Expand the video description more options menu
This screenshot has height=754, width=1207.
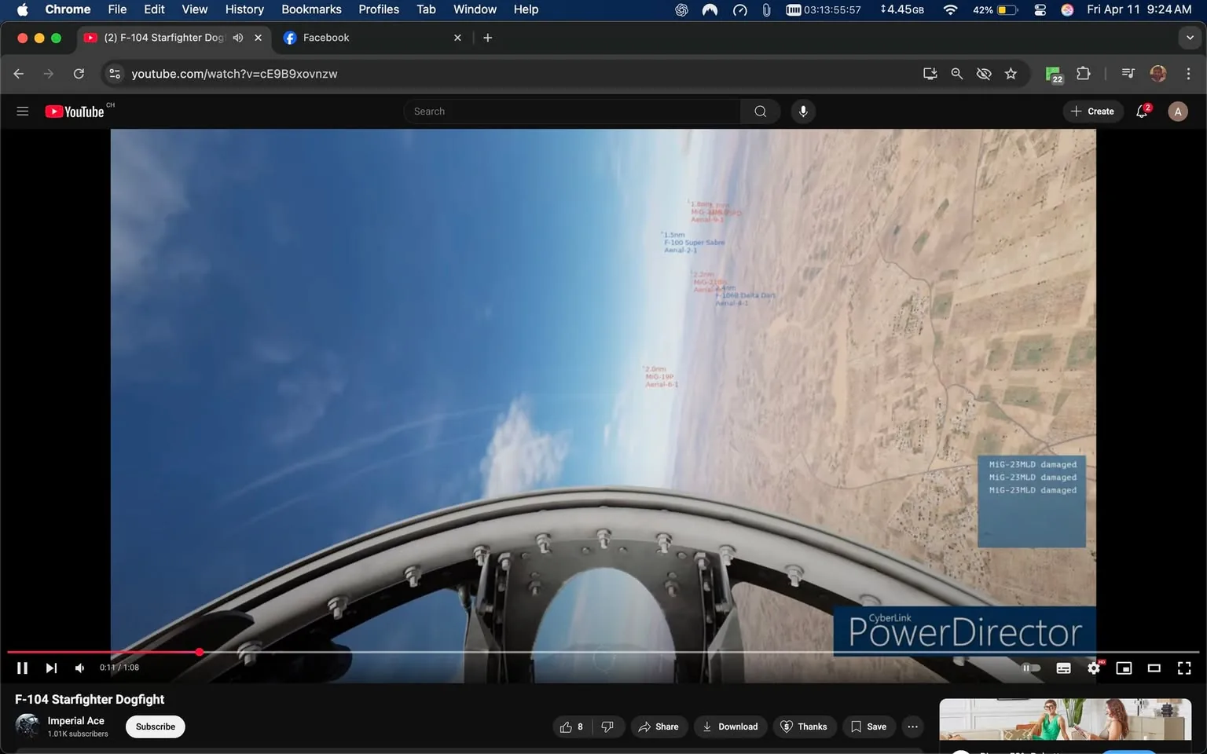click(912, 727)
